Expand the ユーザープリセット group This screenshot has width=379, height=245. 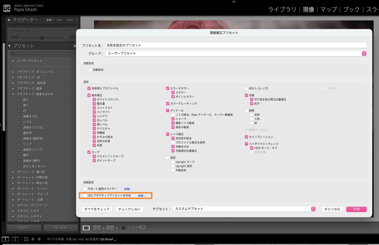13,61
